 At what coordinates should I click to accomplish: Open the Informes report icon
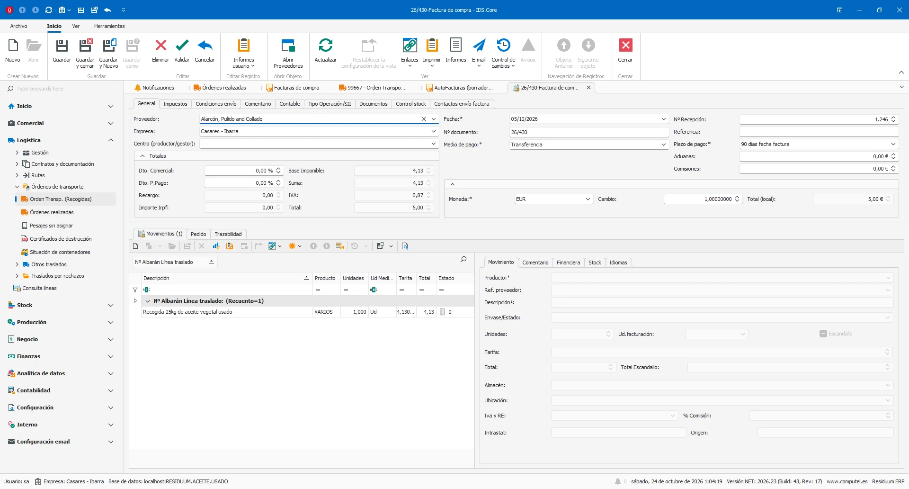pyautogui.click(x=455, y=45)
